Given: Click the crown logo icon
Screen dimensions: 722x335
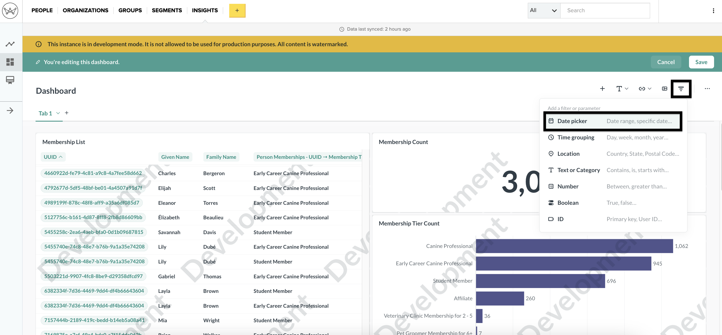Looking at the screenshot, I should (x=10, y=11).
